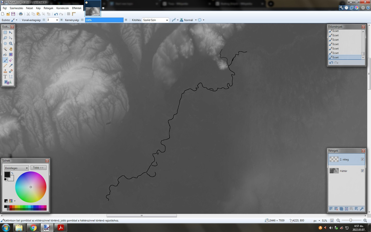Click the primary color swatch

point(7,175)
